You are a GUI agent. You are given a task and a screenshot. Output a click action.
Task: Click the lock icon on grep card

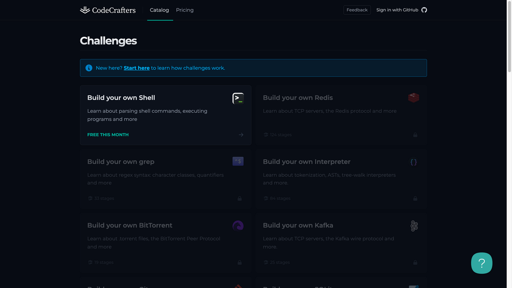240,198
